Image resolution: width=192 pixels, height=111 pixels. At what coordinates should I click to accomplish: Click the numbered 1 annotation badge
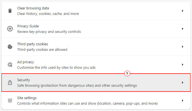tap(127, 73)
